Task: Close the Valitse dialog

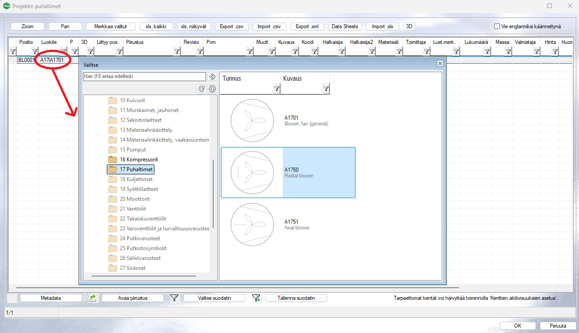Action: point(440,64)
